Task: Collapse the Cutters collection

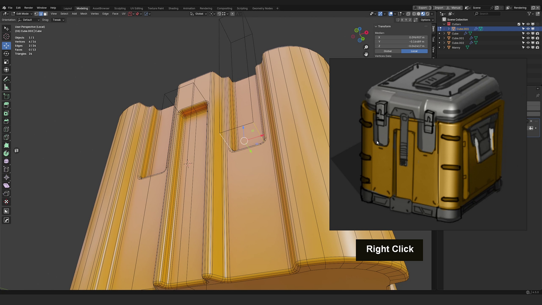Action: point(444,24)
